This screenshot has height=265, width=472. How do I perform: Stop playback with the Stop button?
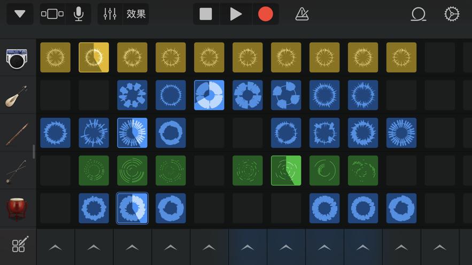coord(206,14)
